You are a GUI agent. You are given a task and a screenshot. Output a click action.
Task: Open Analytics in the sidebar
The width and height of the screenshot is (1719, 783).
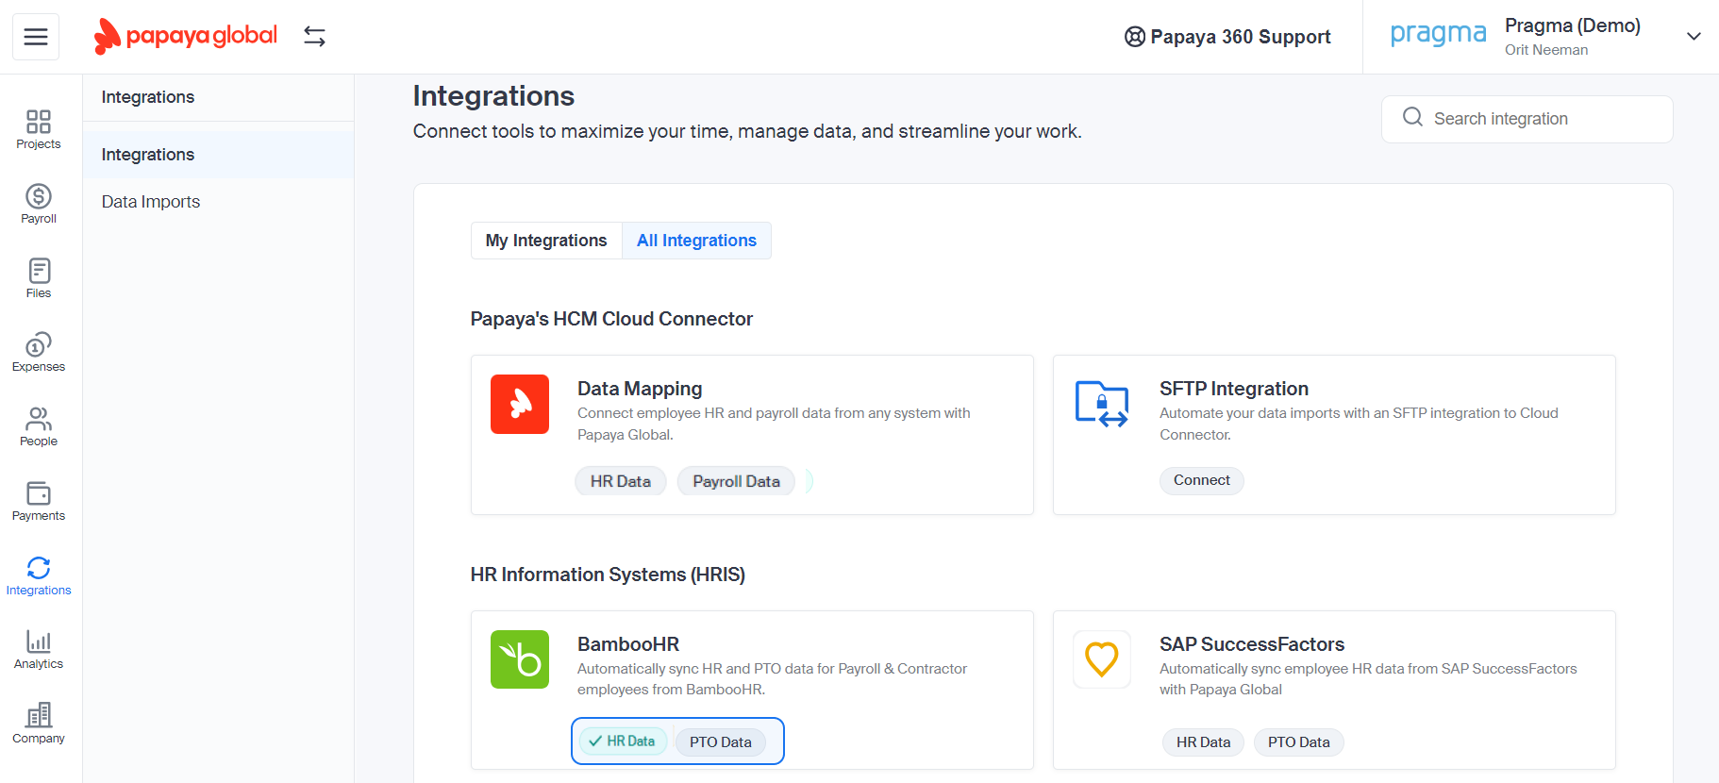coord(39,649)
